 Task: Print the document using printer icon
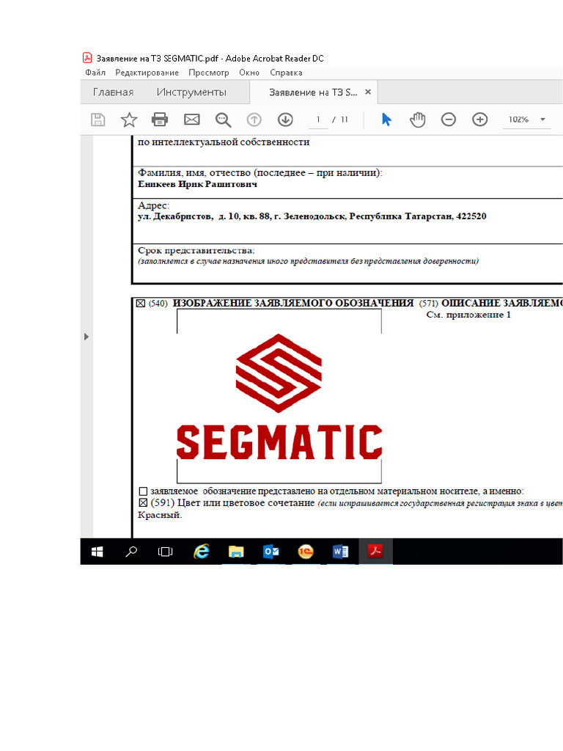[x=160, y=120]
